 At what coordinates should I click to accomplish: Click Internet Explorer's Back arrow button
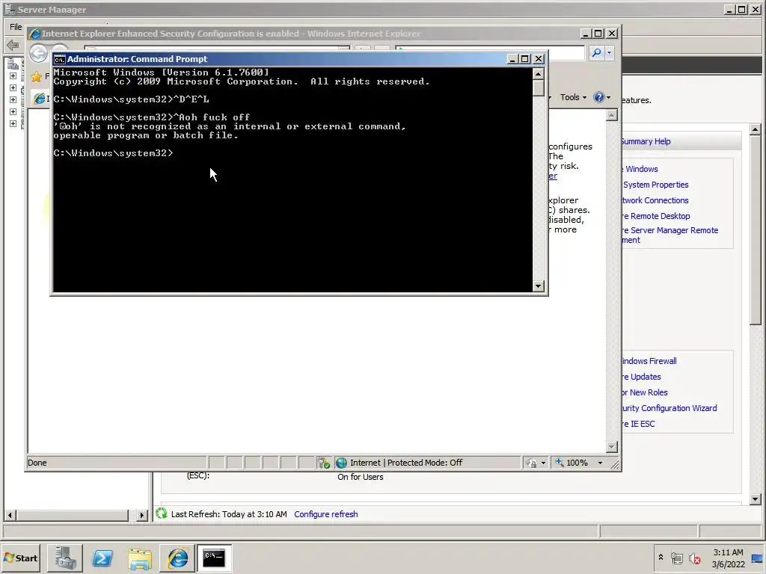38,53
